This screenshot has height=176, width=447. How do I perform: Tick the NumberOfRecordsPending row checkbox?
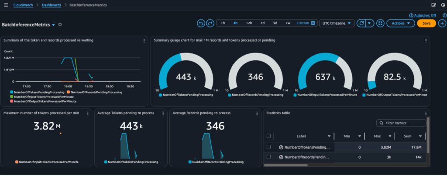point(268,157)
